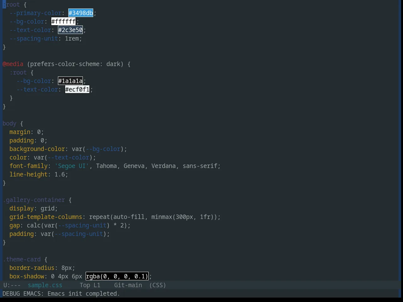Click the L1 line number in mode line
Screen dimensions: 403x302
pyautogui.click(x=97, y=285)
